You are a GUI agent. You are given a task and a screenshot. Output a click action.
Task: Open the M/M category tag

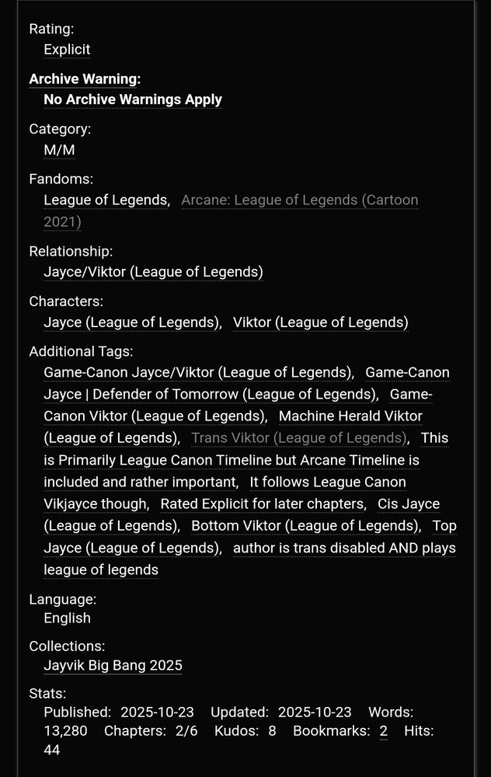coord(59,150)
